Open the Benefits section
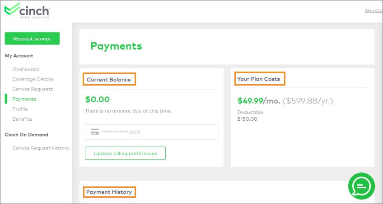This screenshot has width=383, height=204. coord(22,119)
